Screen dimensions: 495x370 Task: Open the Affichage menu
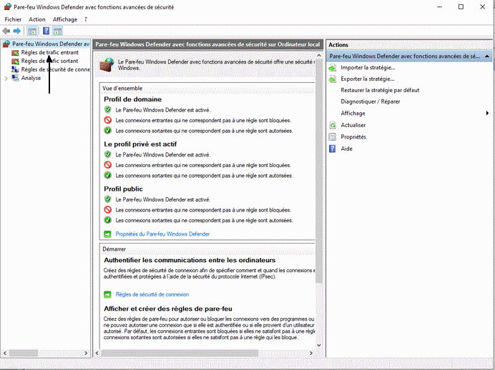(x=65, y=19)
